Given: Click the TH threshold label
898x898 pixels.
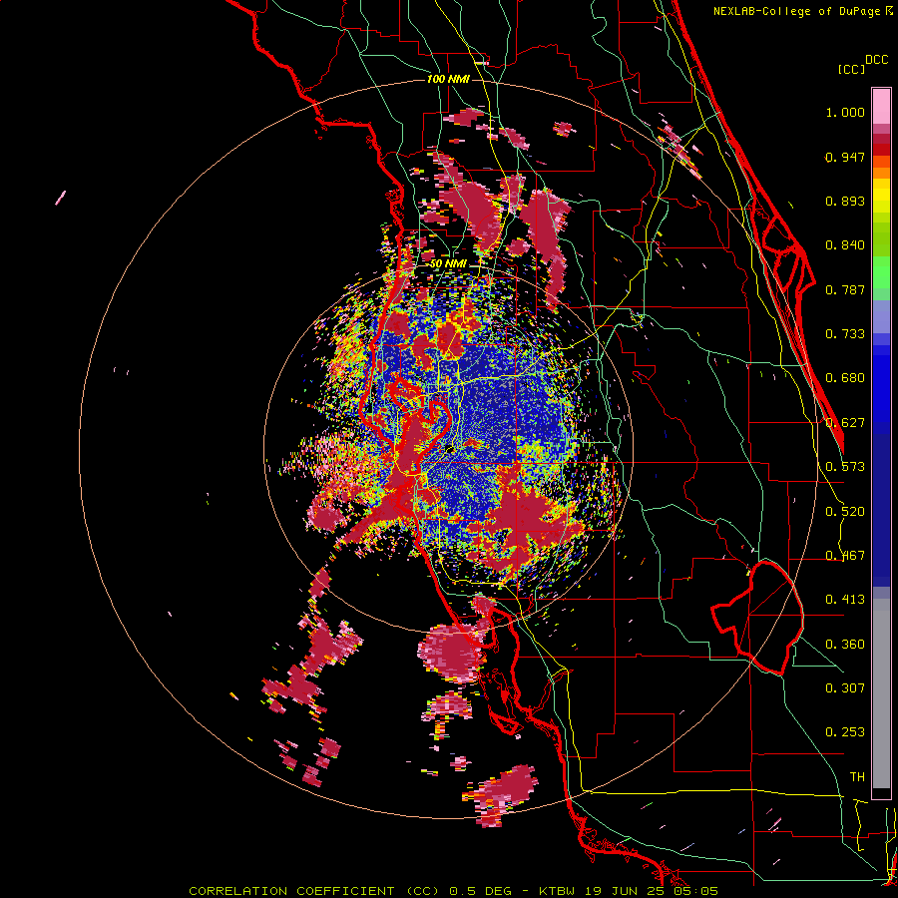Looking at the screenshot, I should (x=857, y=777).
